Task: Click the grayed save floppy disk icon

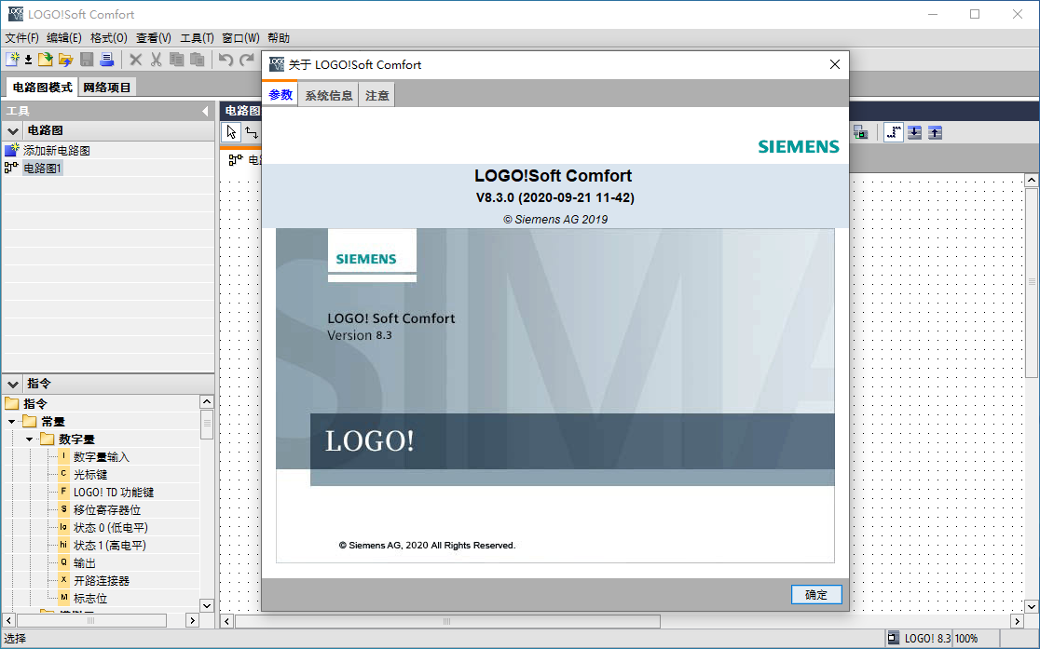Action: click(87, 60)
